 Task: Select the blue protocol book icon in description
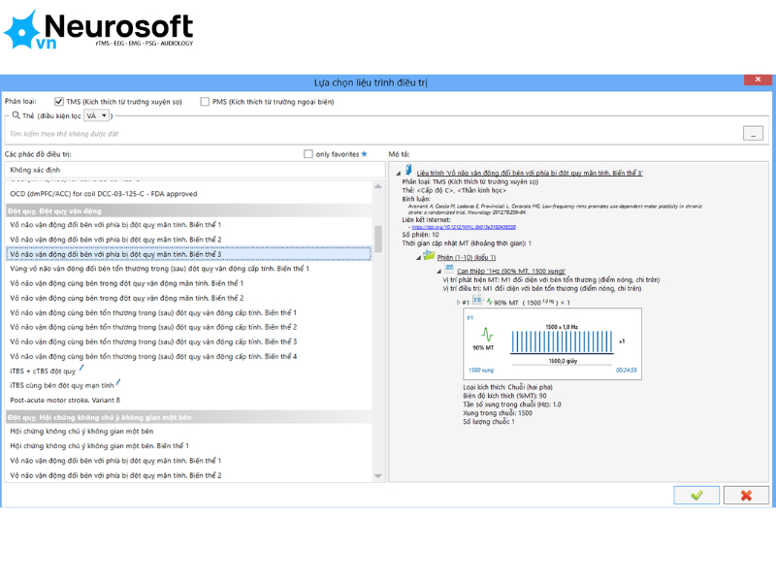(408, 171)
